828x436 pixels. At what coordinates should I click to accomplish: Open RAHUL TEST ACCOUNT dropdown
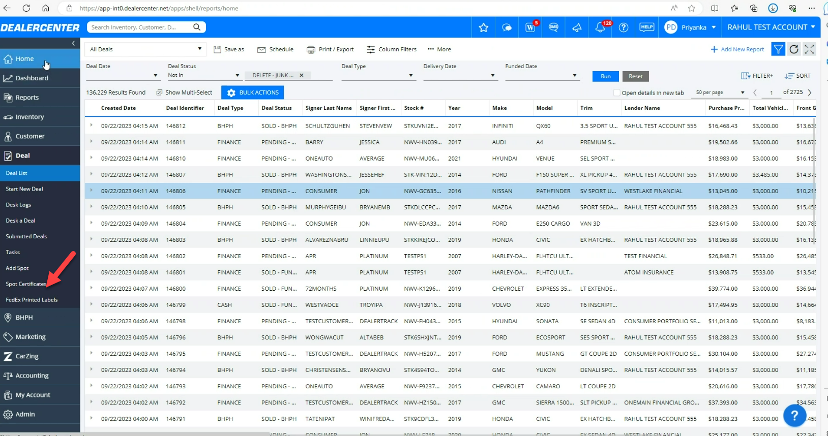click(771, 27)
